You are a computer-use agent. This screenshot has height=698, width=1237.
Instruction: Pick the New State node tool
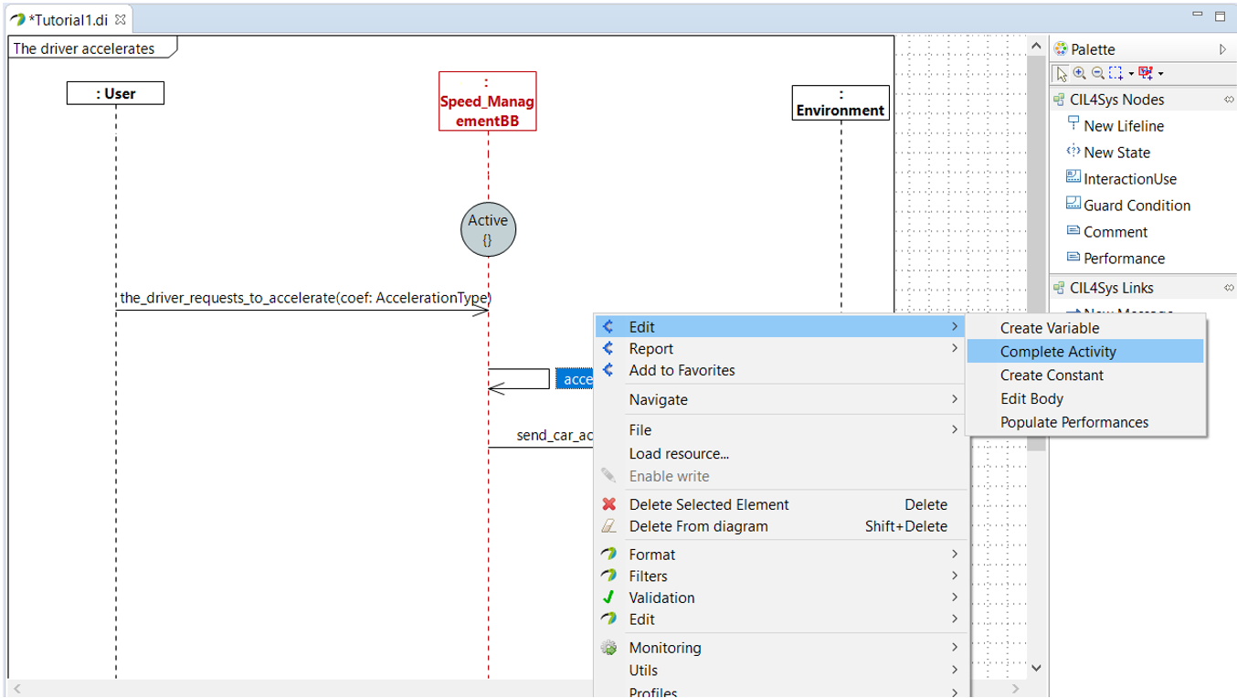[x=1108, y=153]
